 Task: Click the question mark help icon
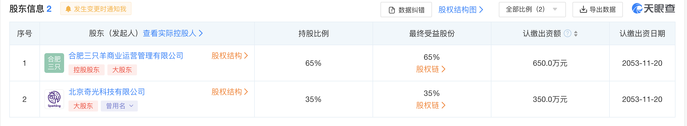(568, 33)
